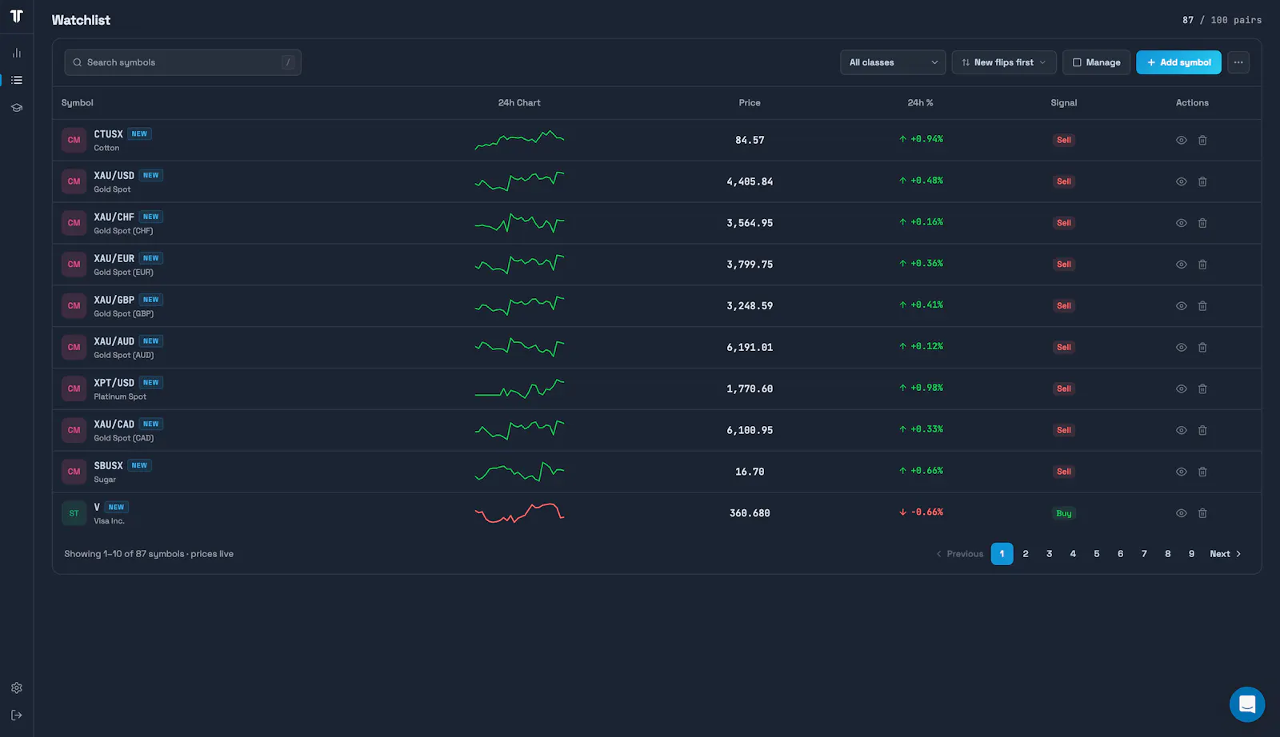Open the New flips first sort dropdown
Viewport: 1280px width, 737px height.
click(1004, 62)
